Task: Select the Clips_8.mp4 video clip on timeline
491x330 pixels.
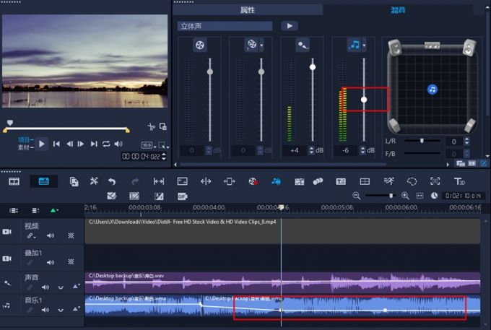Action: point(282,231)
